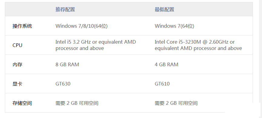Image resolution: width=262 pixels, height=118 pixels.
Task: Click minimum-column 需要 2 GB 可用空间 text
Action: click(x=176, y=103)
